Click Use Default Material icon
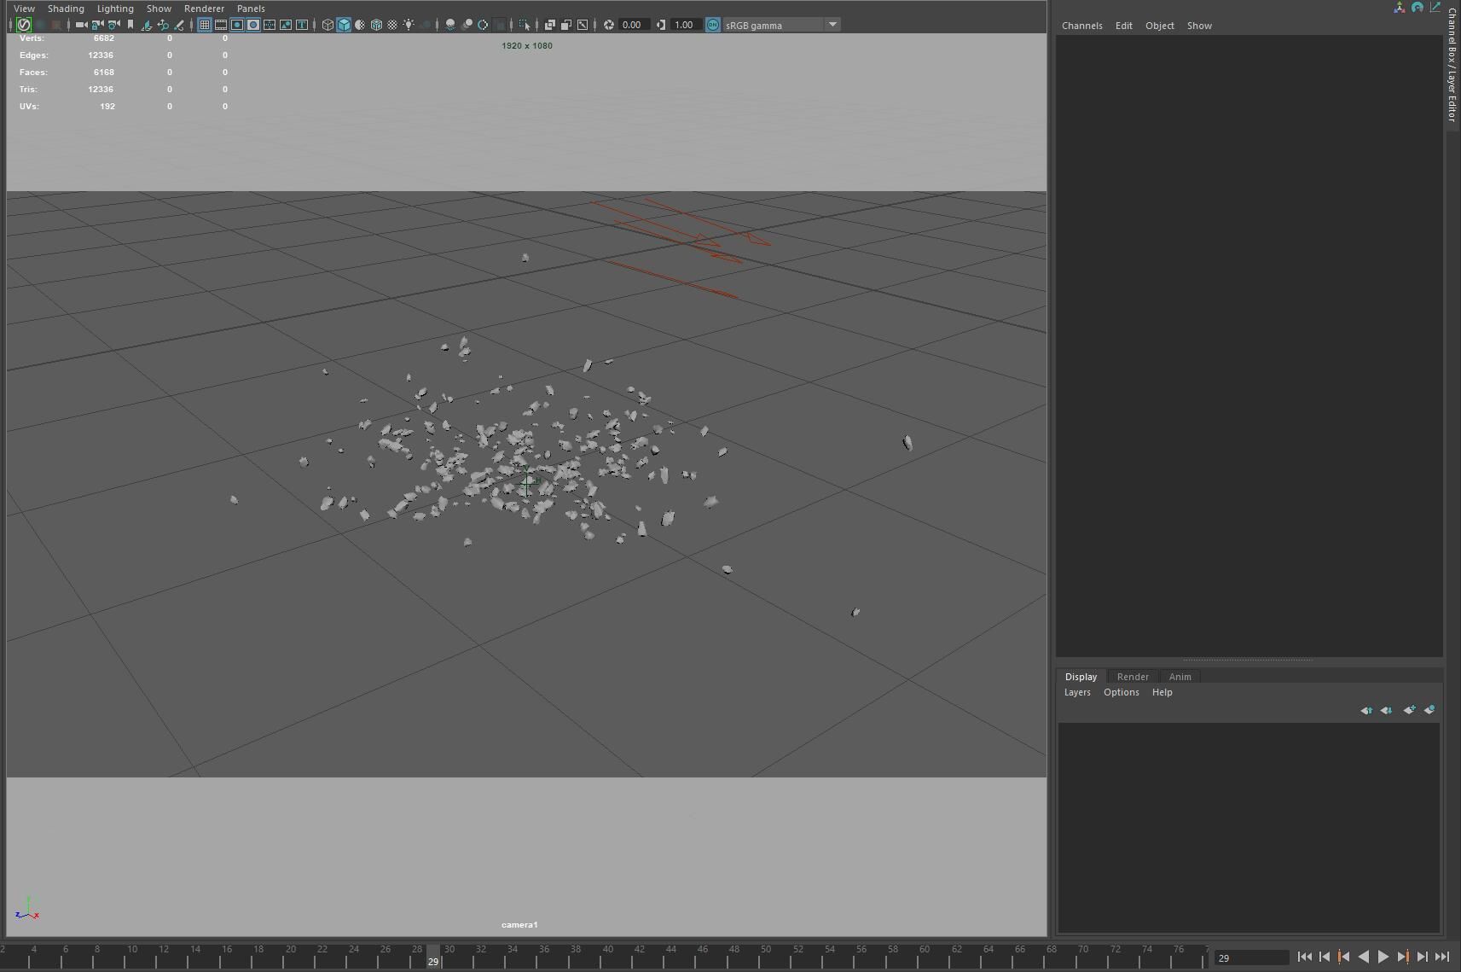The height and width of the screenshot is (972, 1461). pos(360,25)
